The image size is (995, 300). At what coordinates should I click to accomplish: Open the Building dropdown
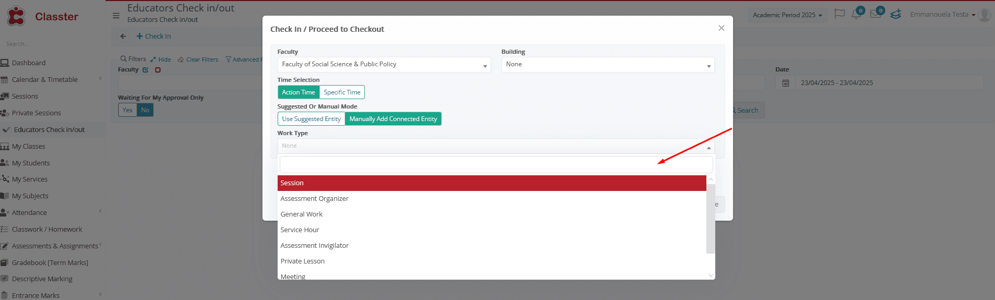608,65
